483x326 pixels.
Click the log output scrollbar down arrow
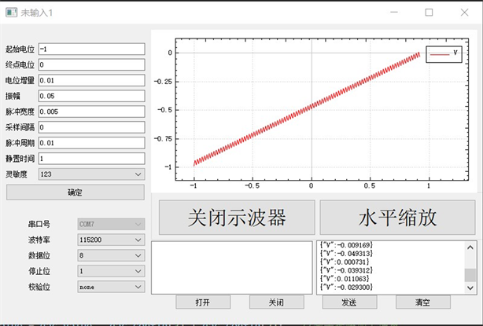click(x=470, y=288)
